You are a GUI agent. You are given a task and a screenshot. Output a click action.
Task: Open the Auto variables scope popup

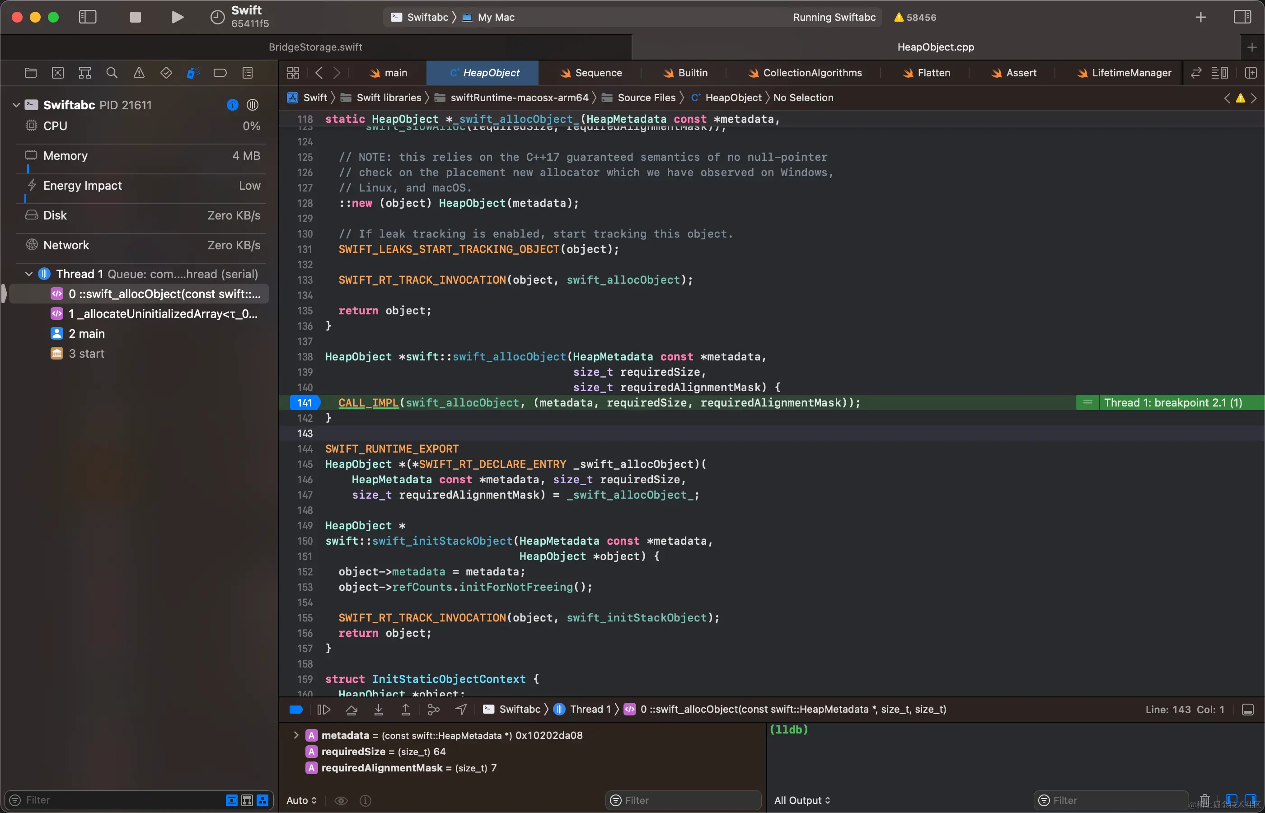[x=301, y=800]
